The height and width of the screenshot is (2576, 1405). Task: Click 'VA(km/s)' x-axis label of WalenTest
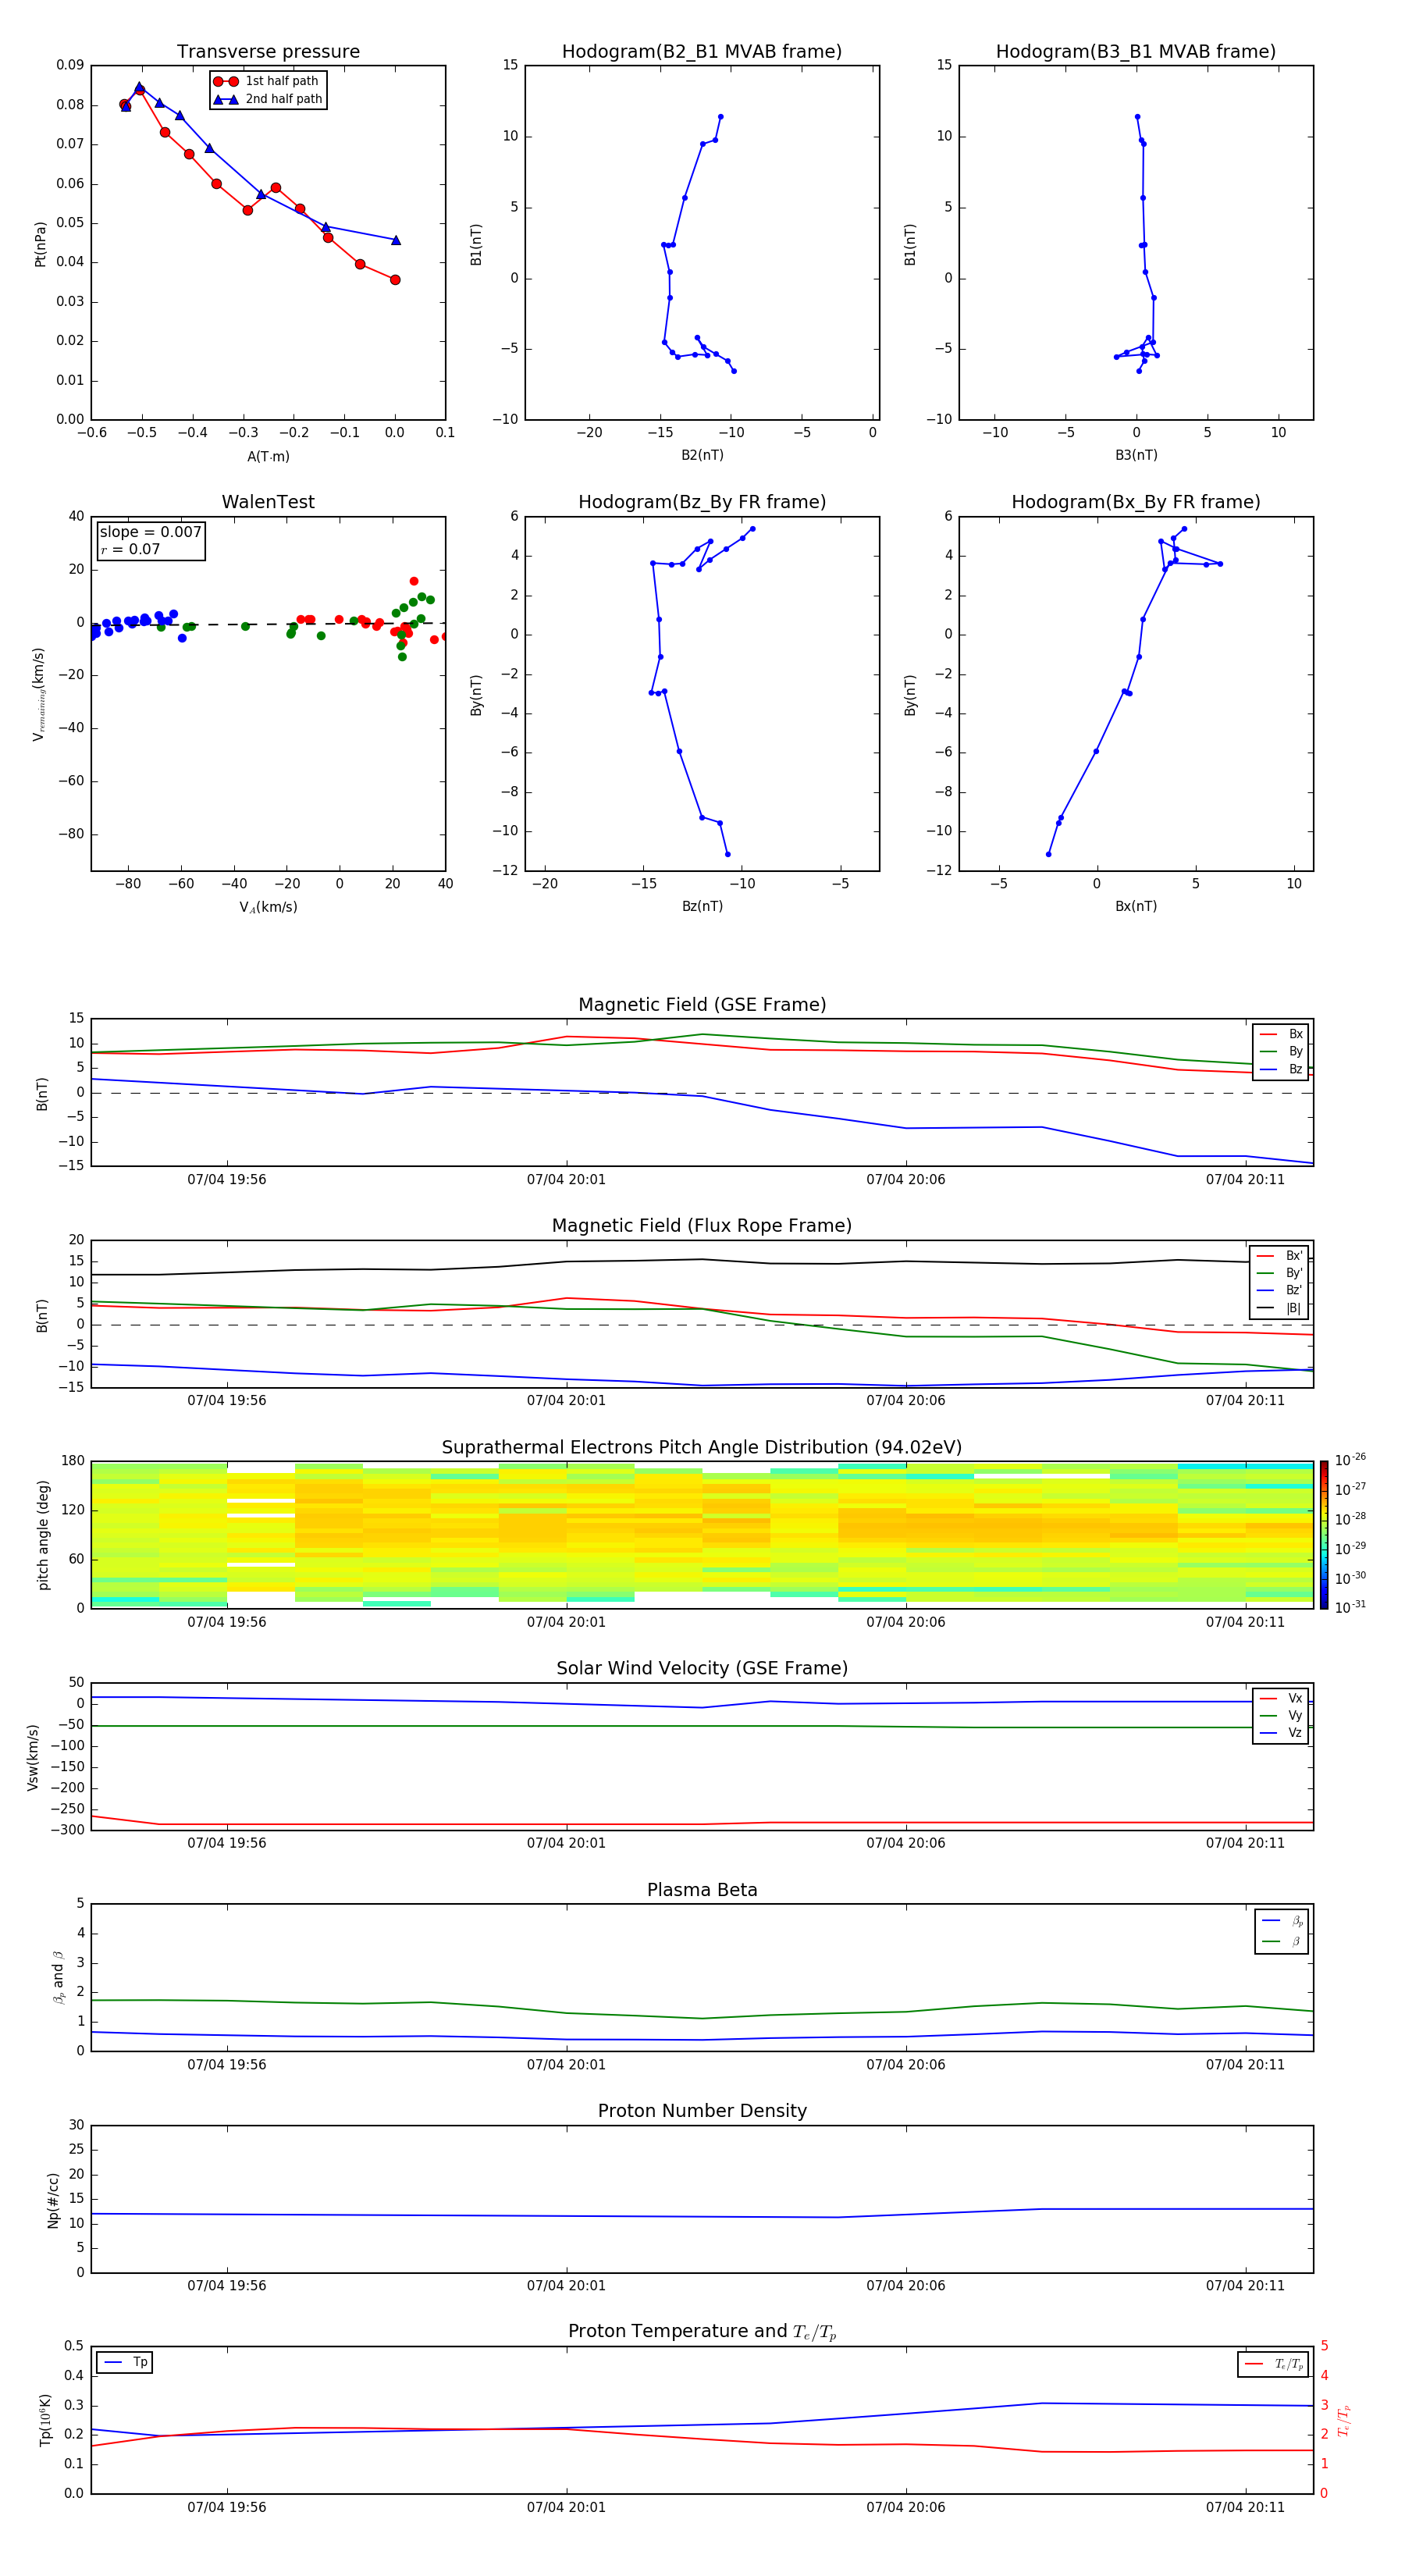pyautogui.click(x=268, y=908)
